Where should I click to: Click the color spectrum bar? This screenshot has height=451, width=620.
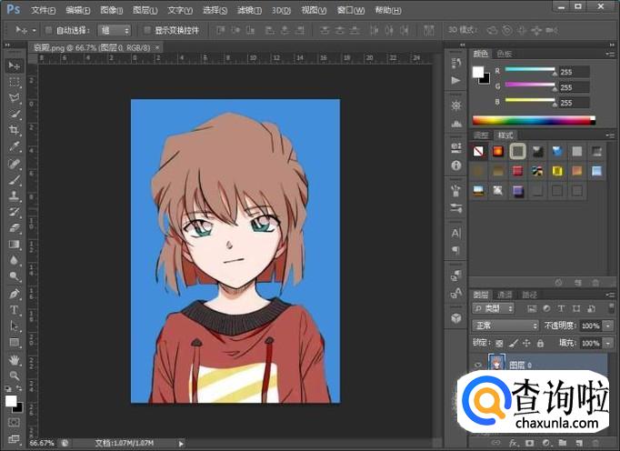pyautogui.click(x=533, y=119)
